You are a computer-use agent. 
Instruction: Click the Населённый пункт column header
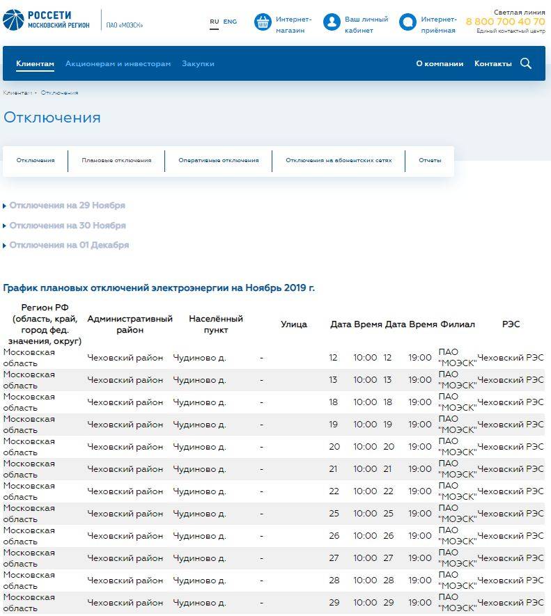pos(216,324)
